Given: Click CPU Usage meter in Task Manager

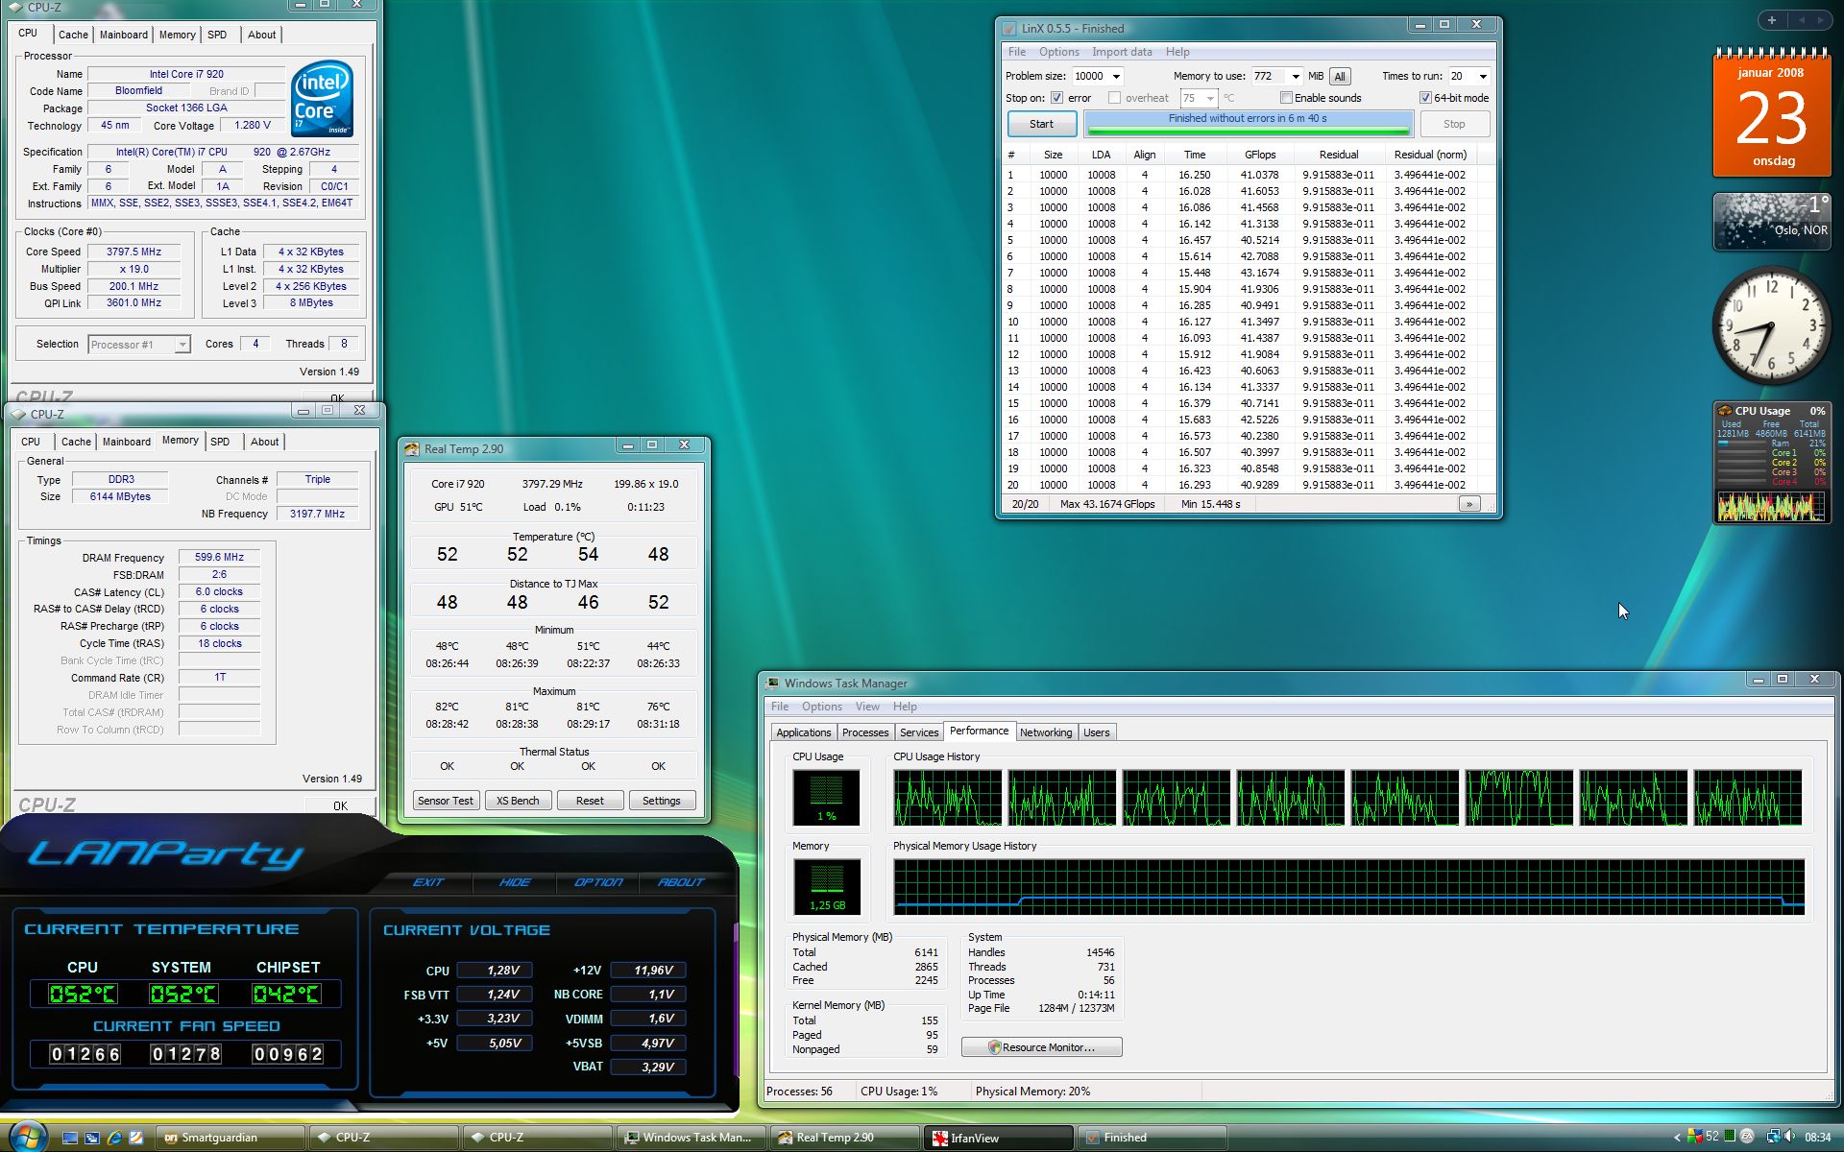Looking at the screenshot, I should [826, 797].
